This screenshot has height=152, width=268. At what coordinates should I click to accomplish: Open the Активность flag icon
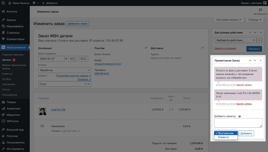(x=260, y=10)
